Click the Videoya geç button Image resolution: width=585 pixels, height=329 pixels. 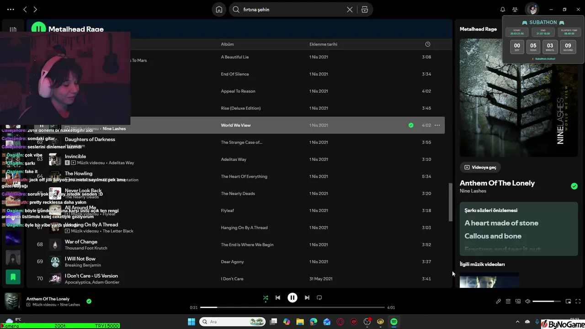click(480, 167)
